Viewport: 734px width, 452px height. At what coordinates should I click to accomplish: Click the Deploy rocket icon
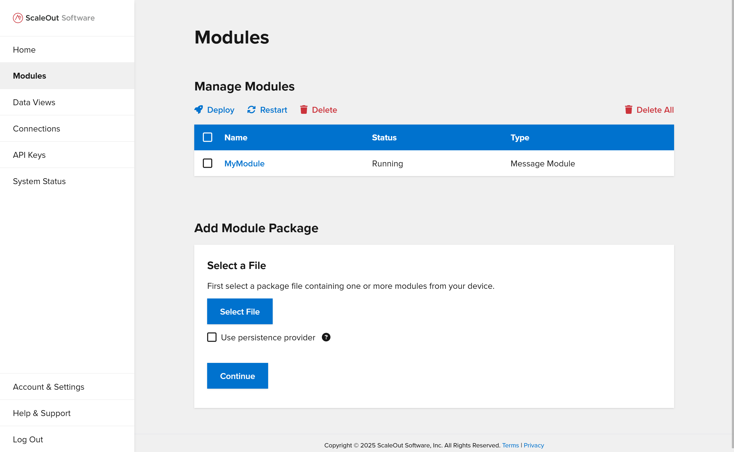coord(198,110)
